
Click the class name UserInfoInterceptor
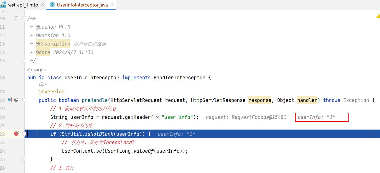coord(92,78)
